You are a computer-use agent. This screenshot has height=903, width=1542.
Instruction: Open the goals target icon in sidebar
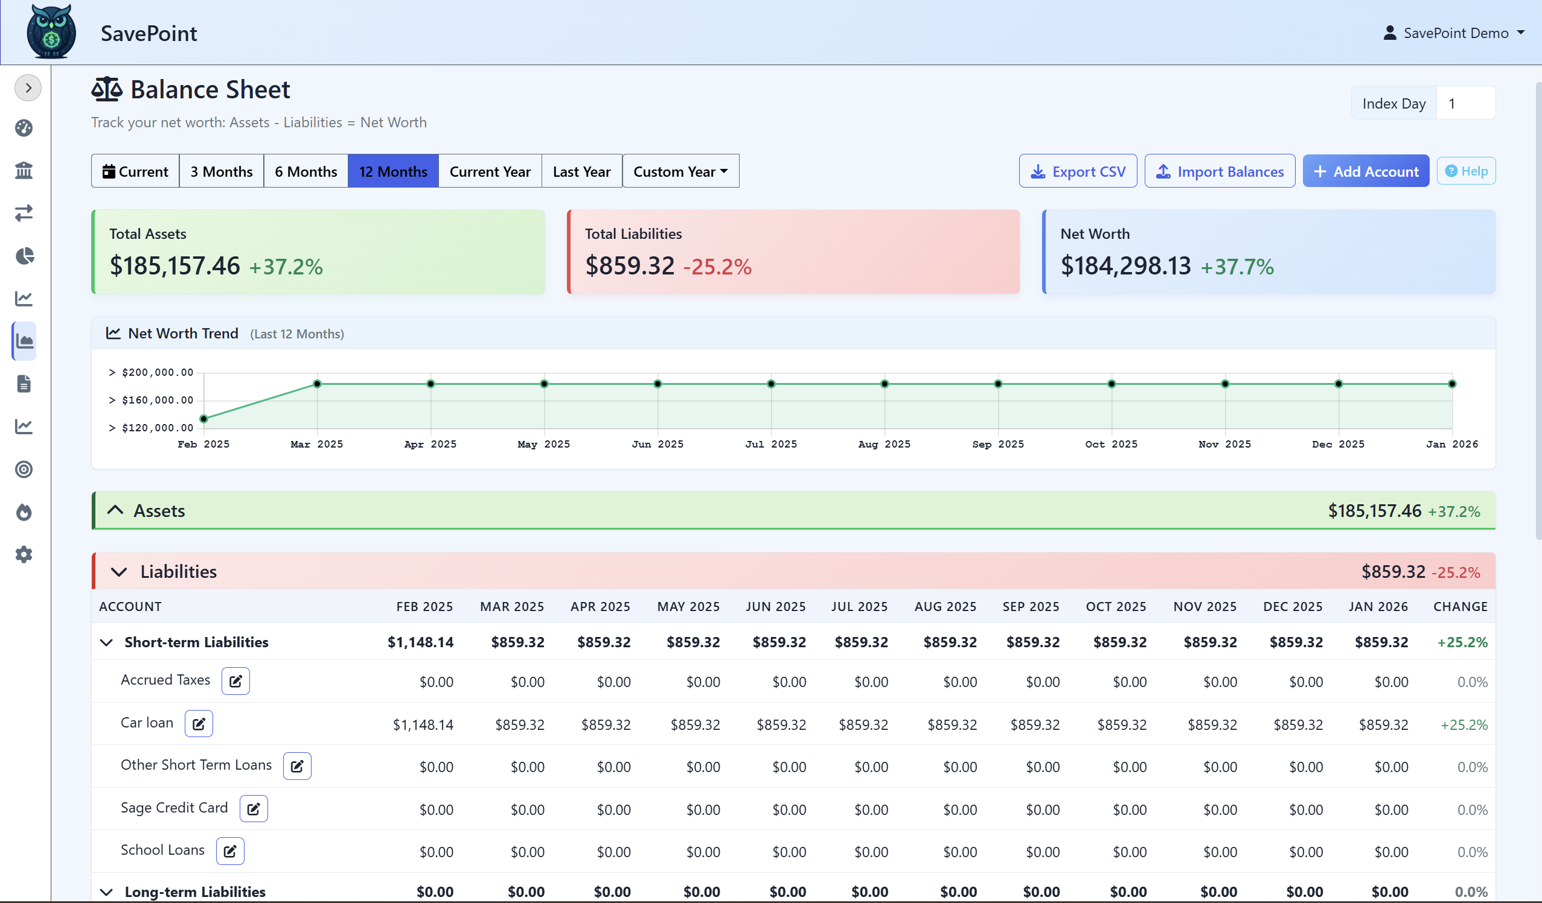[x=24, y=469]
